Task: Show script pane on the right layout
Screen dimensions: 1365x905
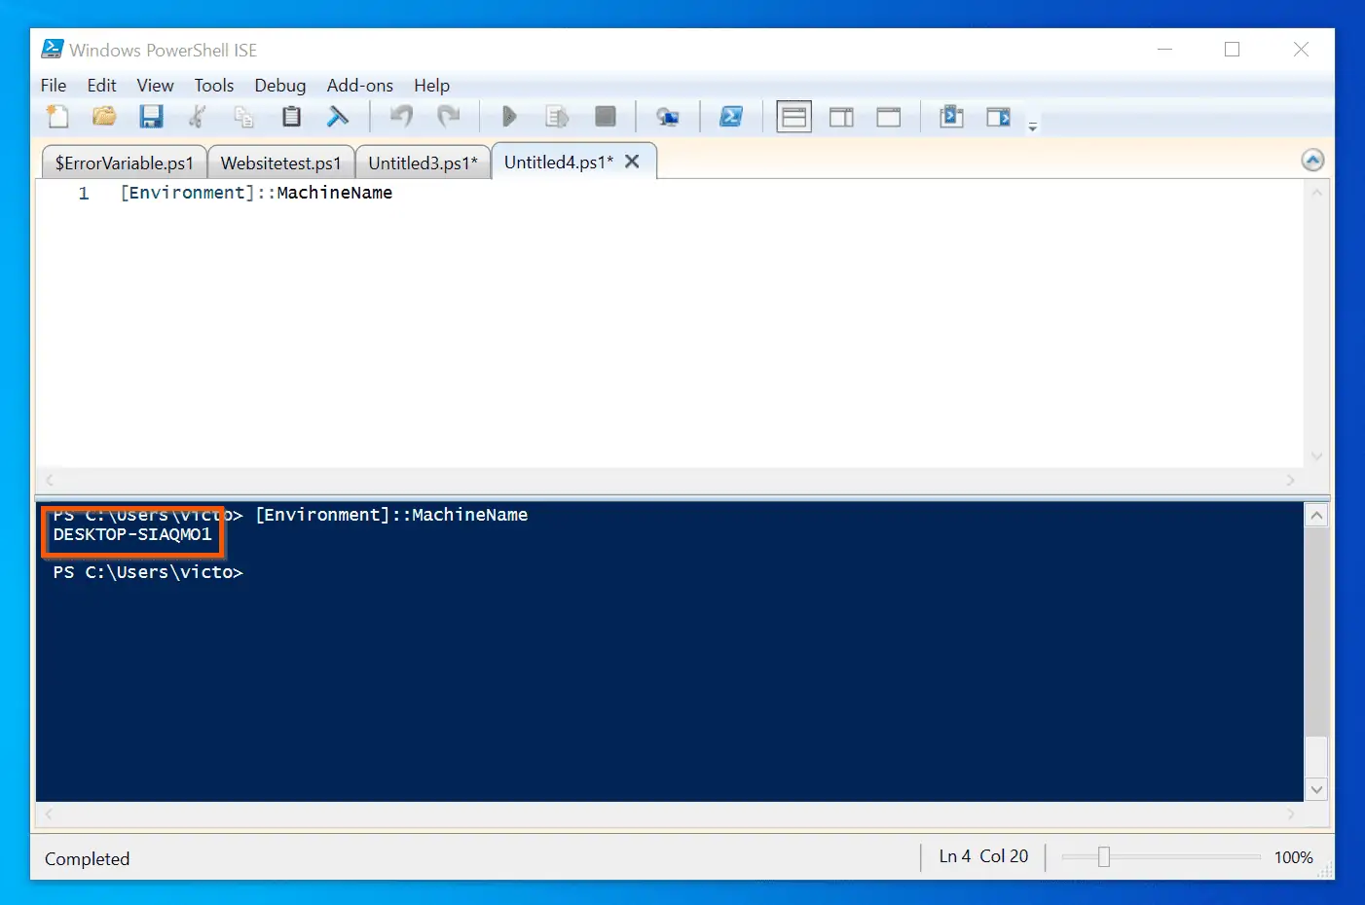Action: pyautogui.click(x=841, y=117)
